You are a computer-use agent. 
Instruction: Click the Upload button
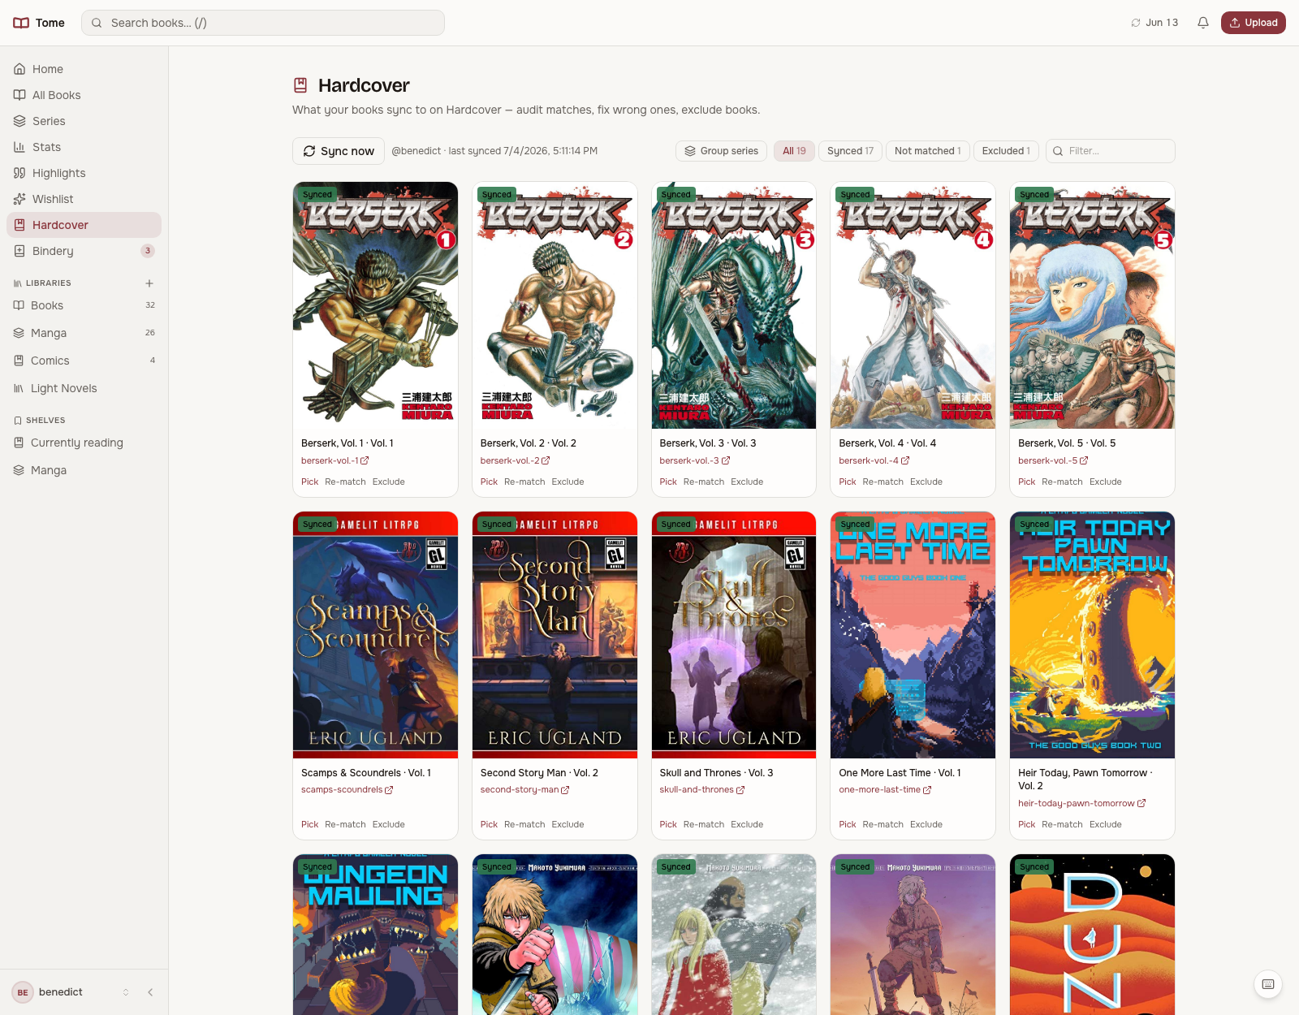tap(1254, 23)
